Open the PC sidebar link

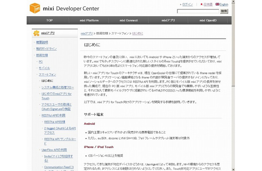tap(41, 62)
